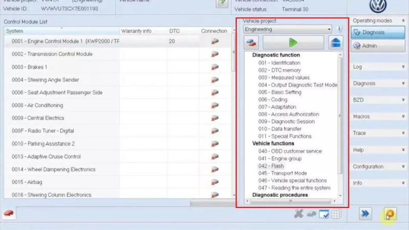
Task: Click the crossed wrench tools icon
Action: [299, 214]
